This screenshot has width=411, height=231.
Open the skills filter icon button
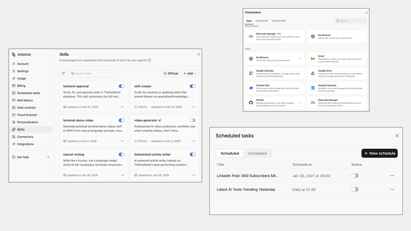[63, 73]
